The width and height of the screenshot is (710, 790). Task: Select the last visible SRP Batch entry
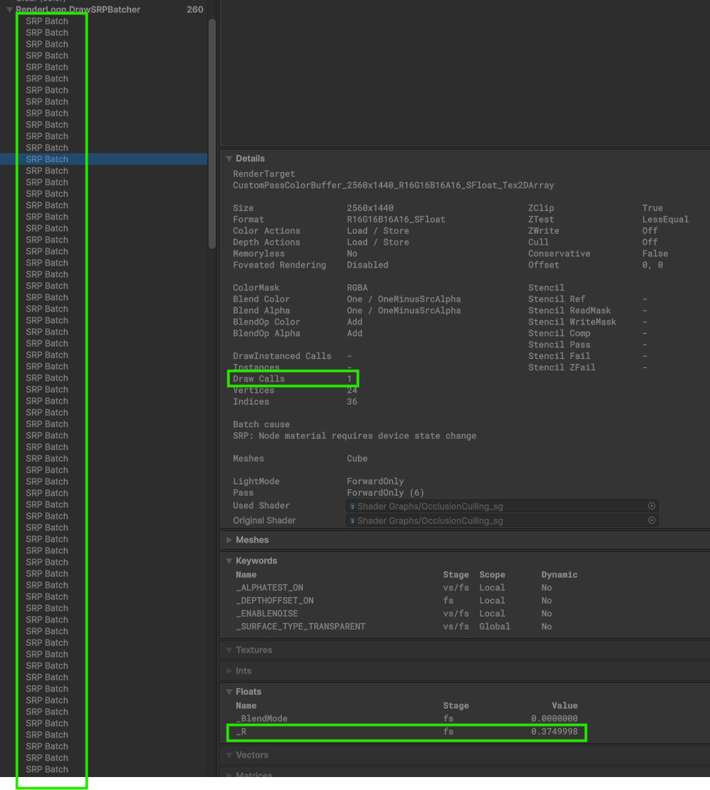47,769
